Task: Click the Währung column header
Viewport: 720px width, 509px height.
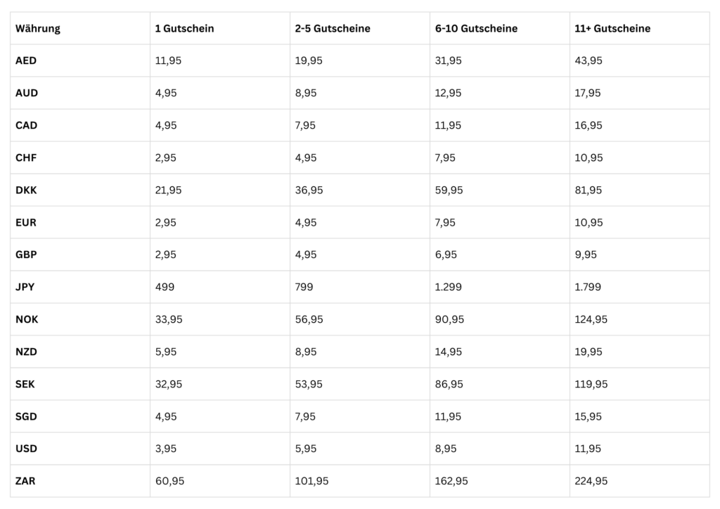Action: pyautogui.click(x=80, y=28)
